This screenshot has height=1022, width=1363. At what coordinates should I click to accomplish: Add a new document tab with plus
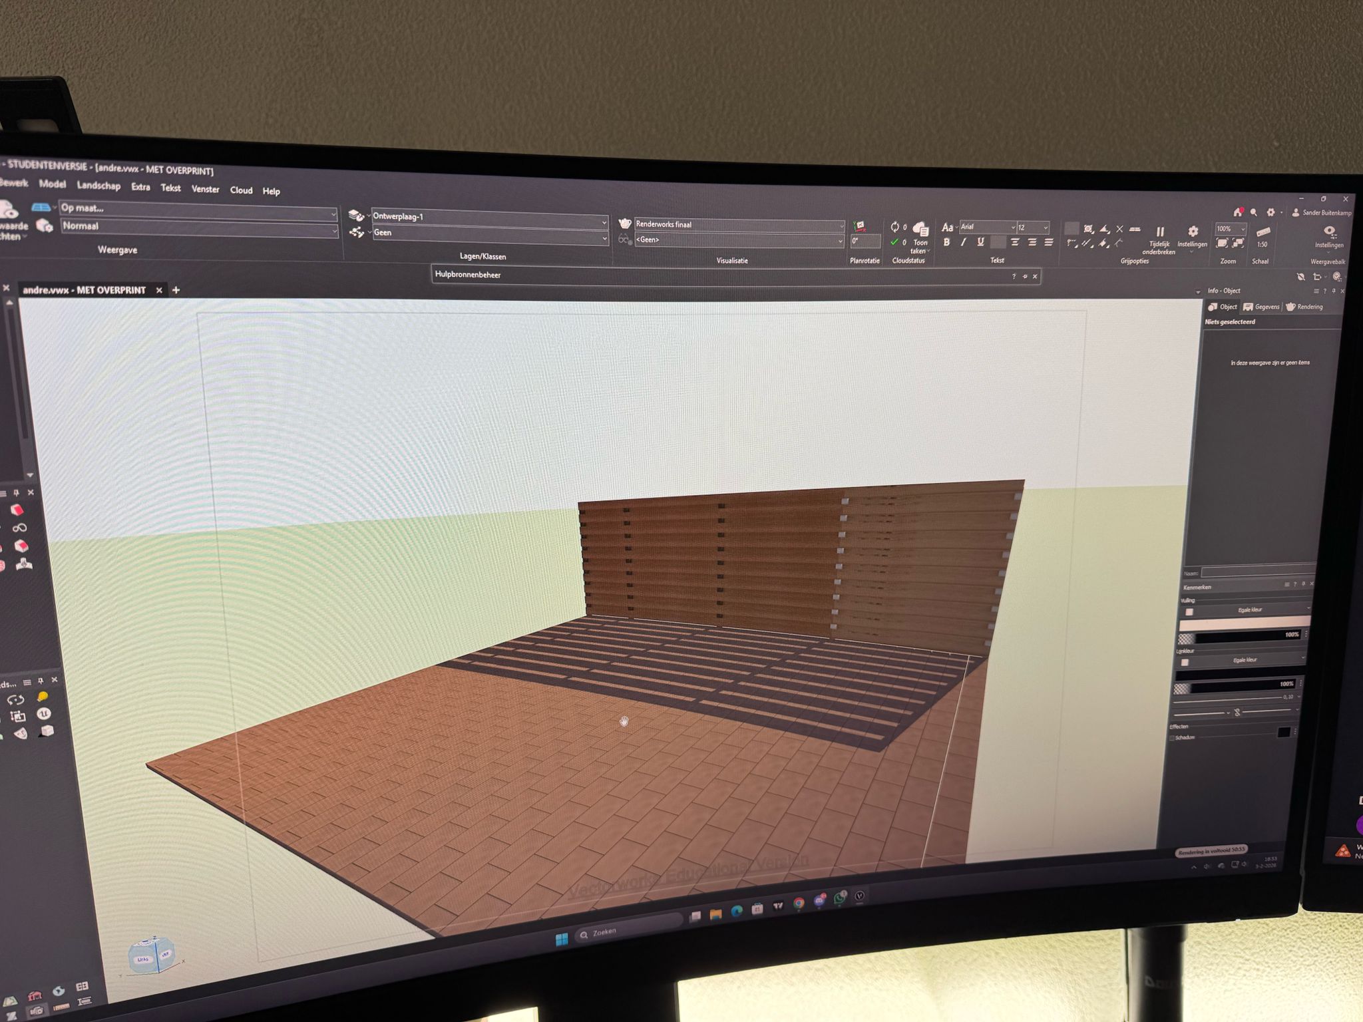pyautogui.click(x=176, y=290)
